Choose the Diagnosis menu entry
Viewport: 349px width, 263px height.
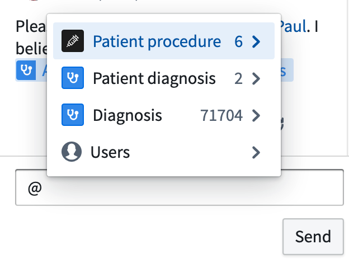coord(164,115)
